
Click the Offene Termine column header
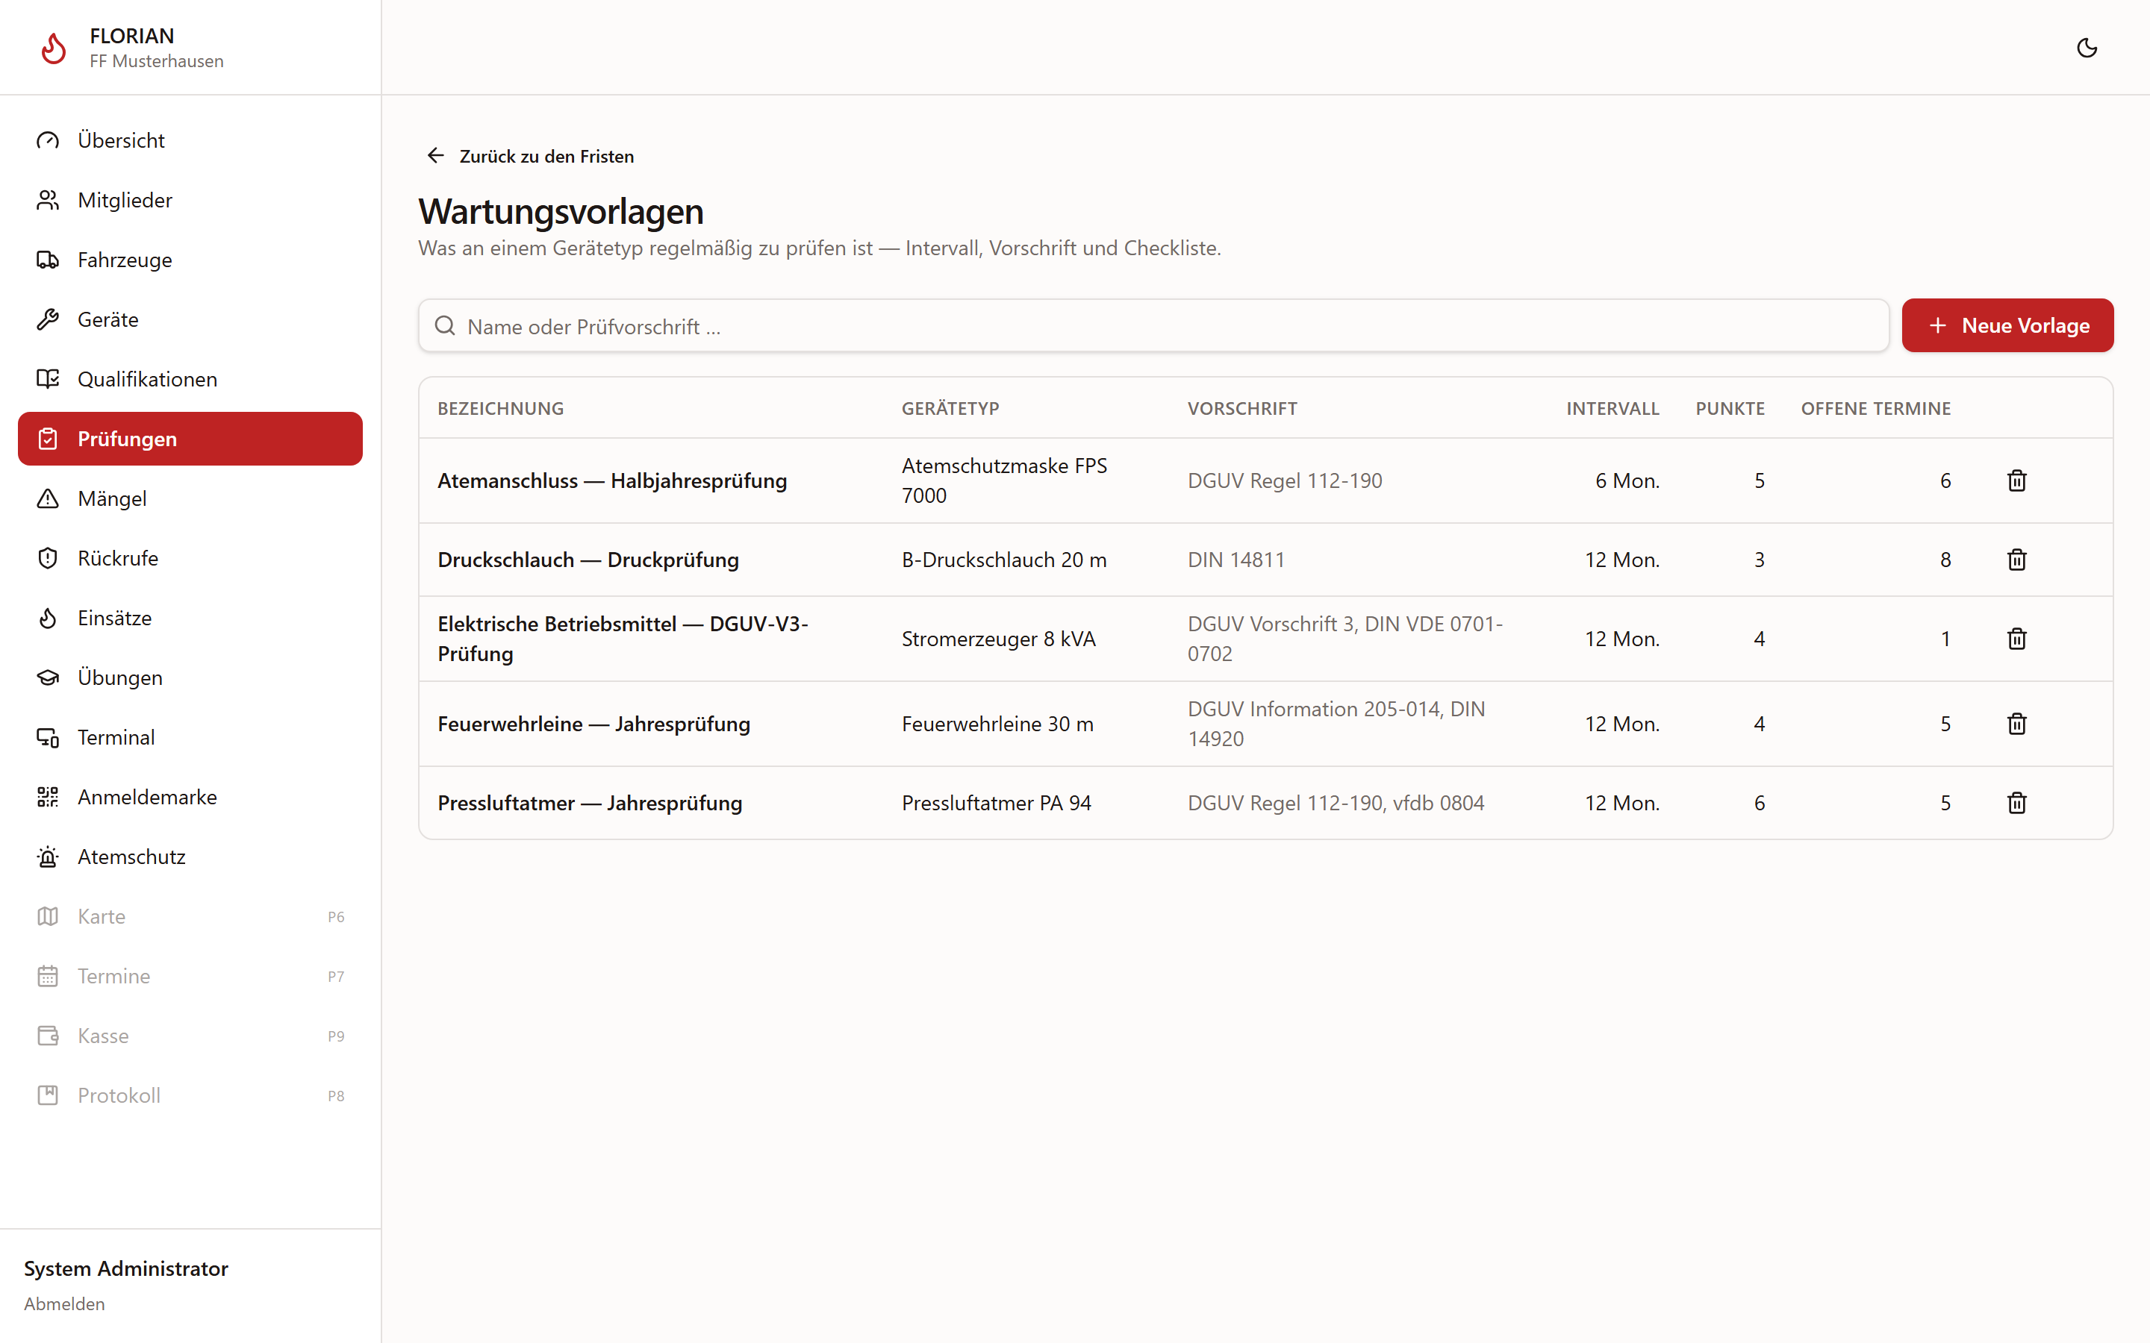click(x=1875, y=409)
